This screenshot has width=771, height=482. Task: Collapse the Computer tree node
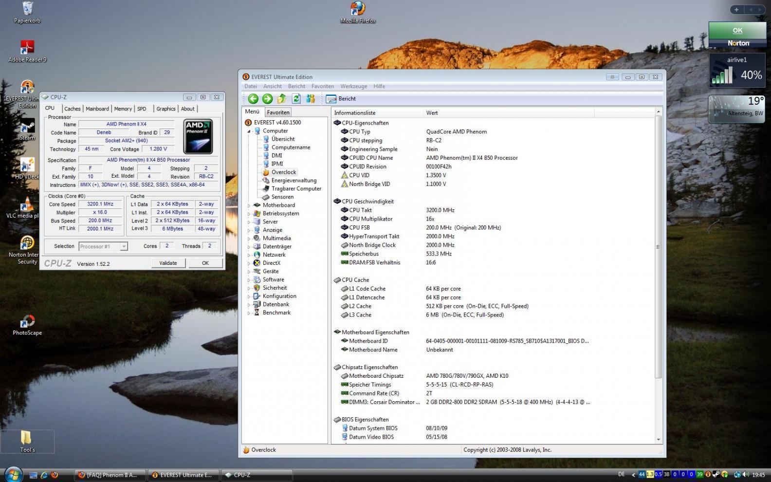(x=249, y=131)
